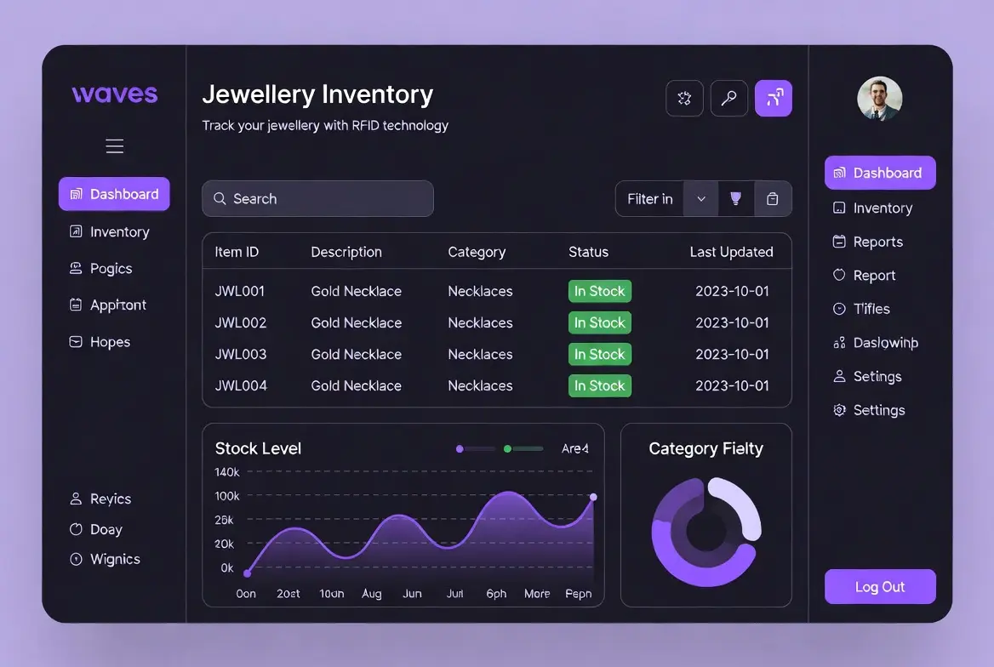This screenshot has height=667, width=994.
Task: Click the magnifier icon in top header
Action: pyautogui.click(x=728, y=99)
